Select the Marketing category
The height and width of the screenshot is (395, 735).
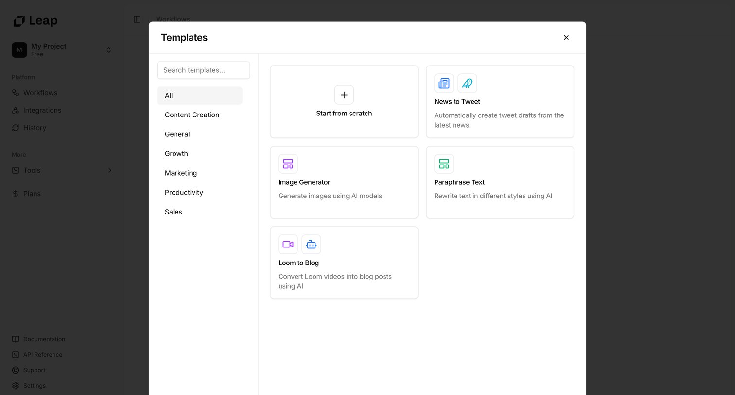[200, 173]
